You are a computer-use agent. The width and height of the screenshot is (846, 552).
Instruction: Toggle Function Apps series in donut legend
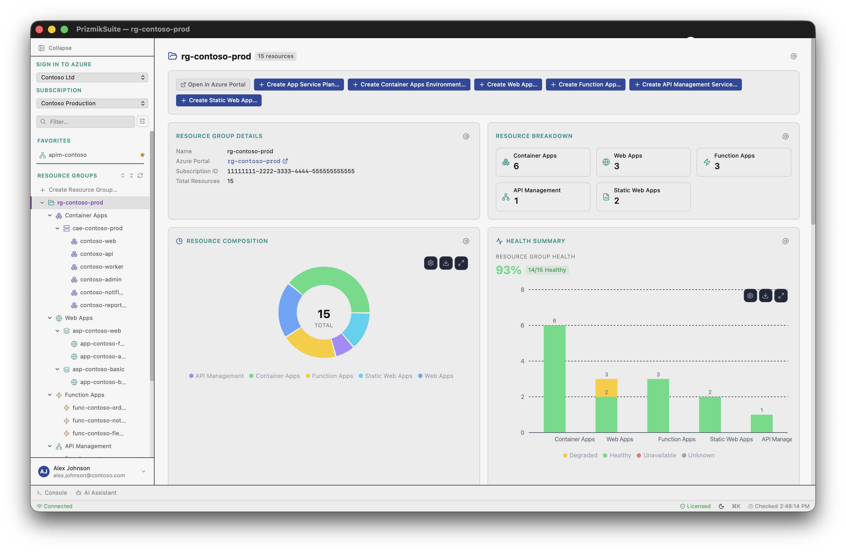coord(330,376)
